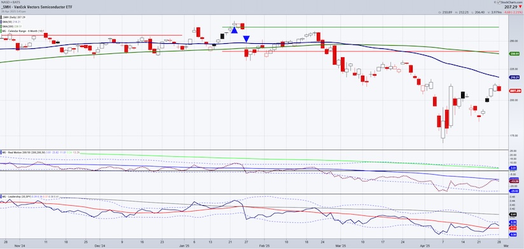Click the StockCharts.com logo
This screenshot has width=524, height=249.
coord(509,2)
